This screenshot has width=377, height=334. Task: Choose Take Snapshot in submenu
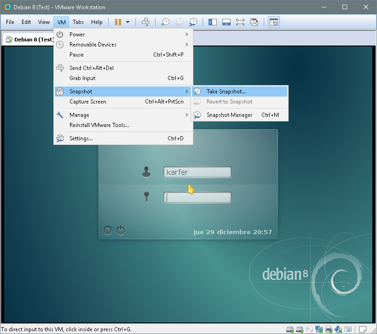click(x=240, y=92)
